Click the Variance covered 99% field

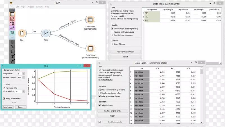point(20,77)
